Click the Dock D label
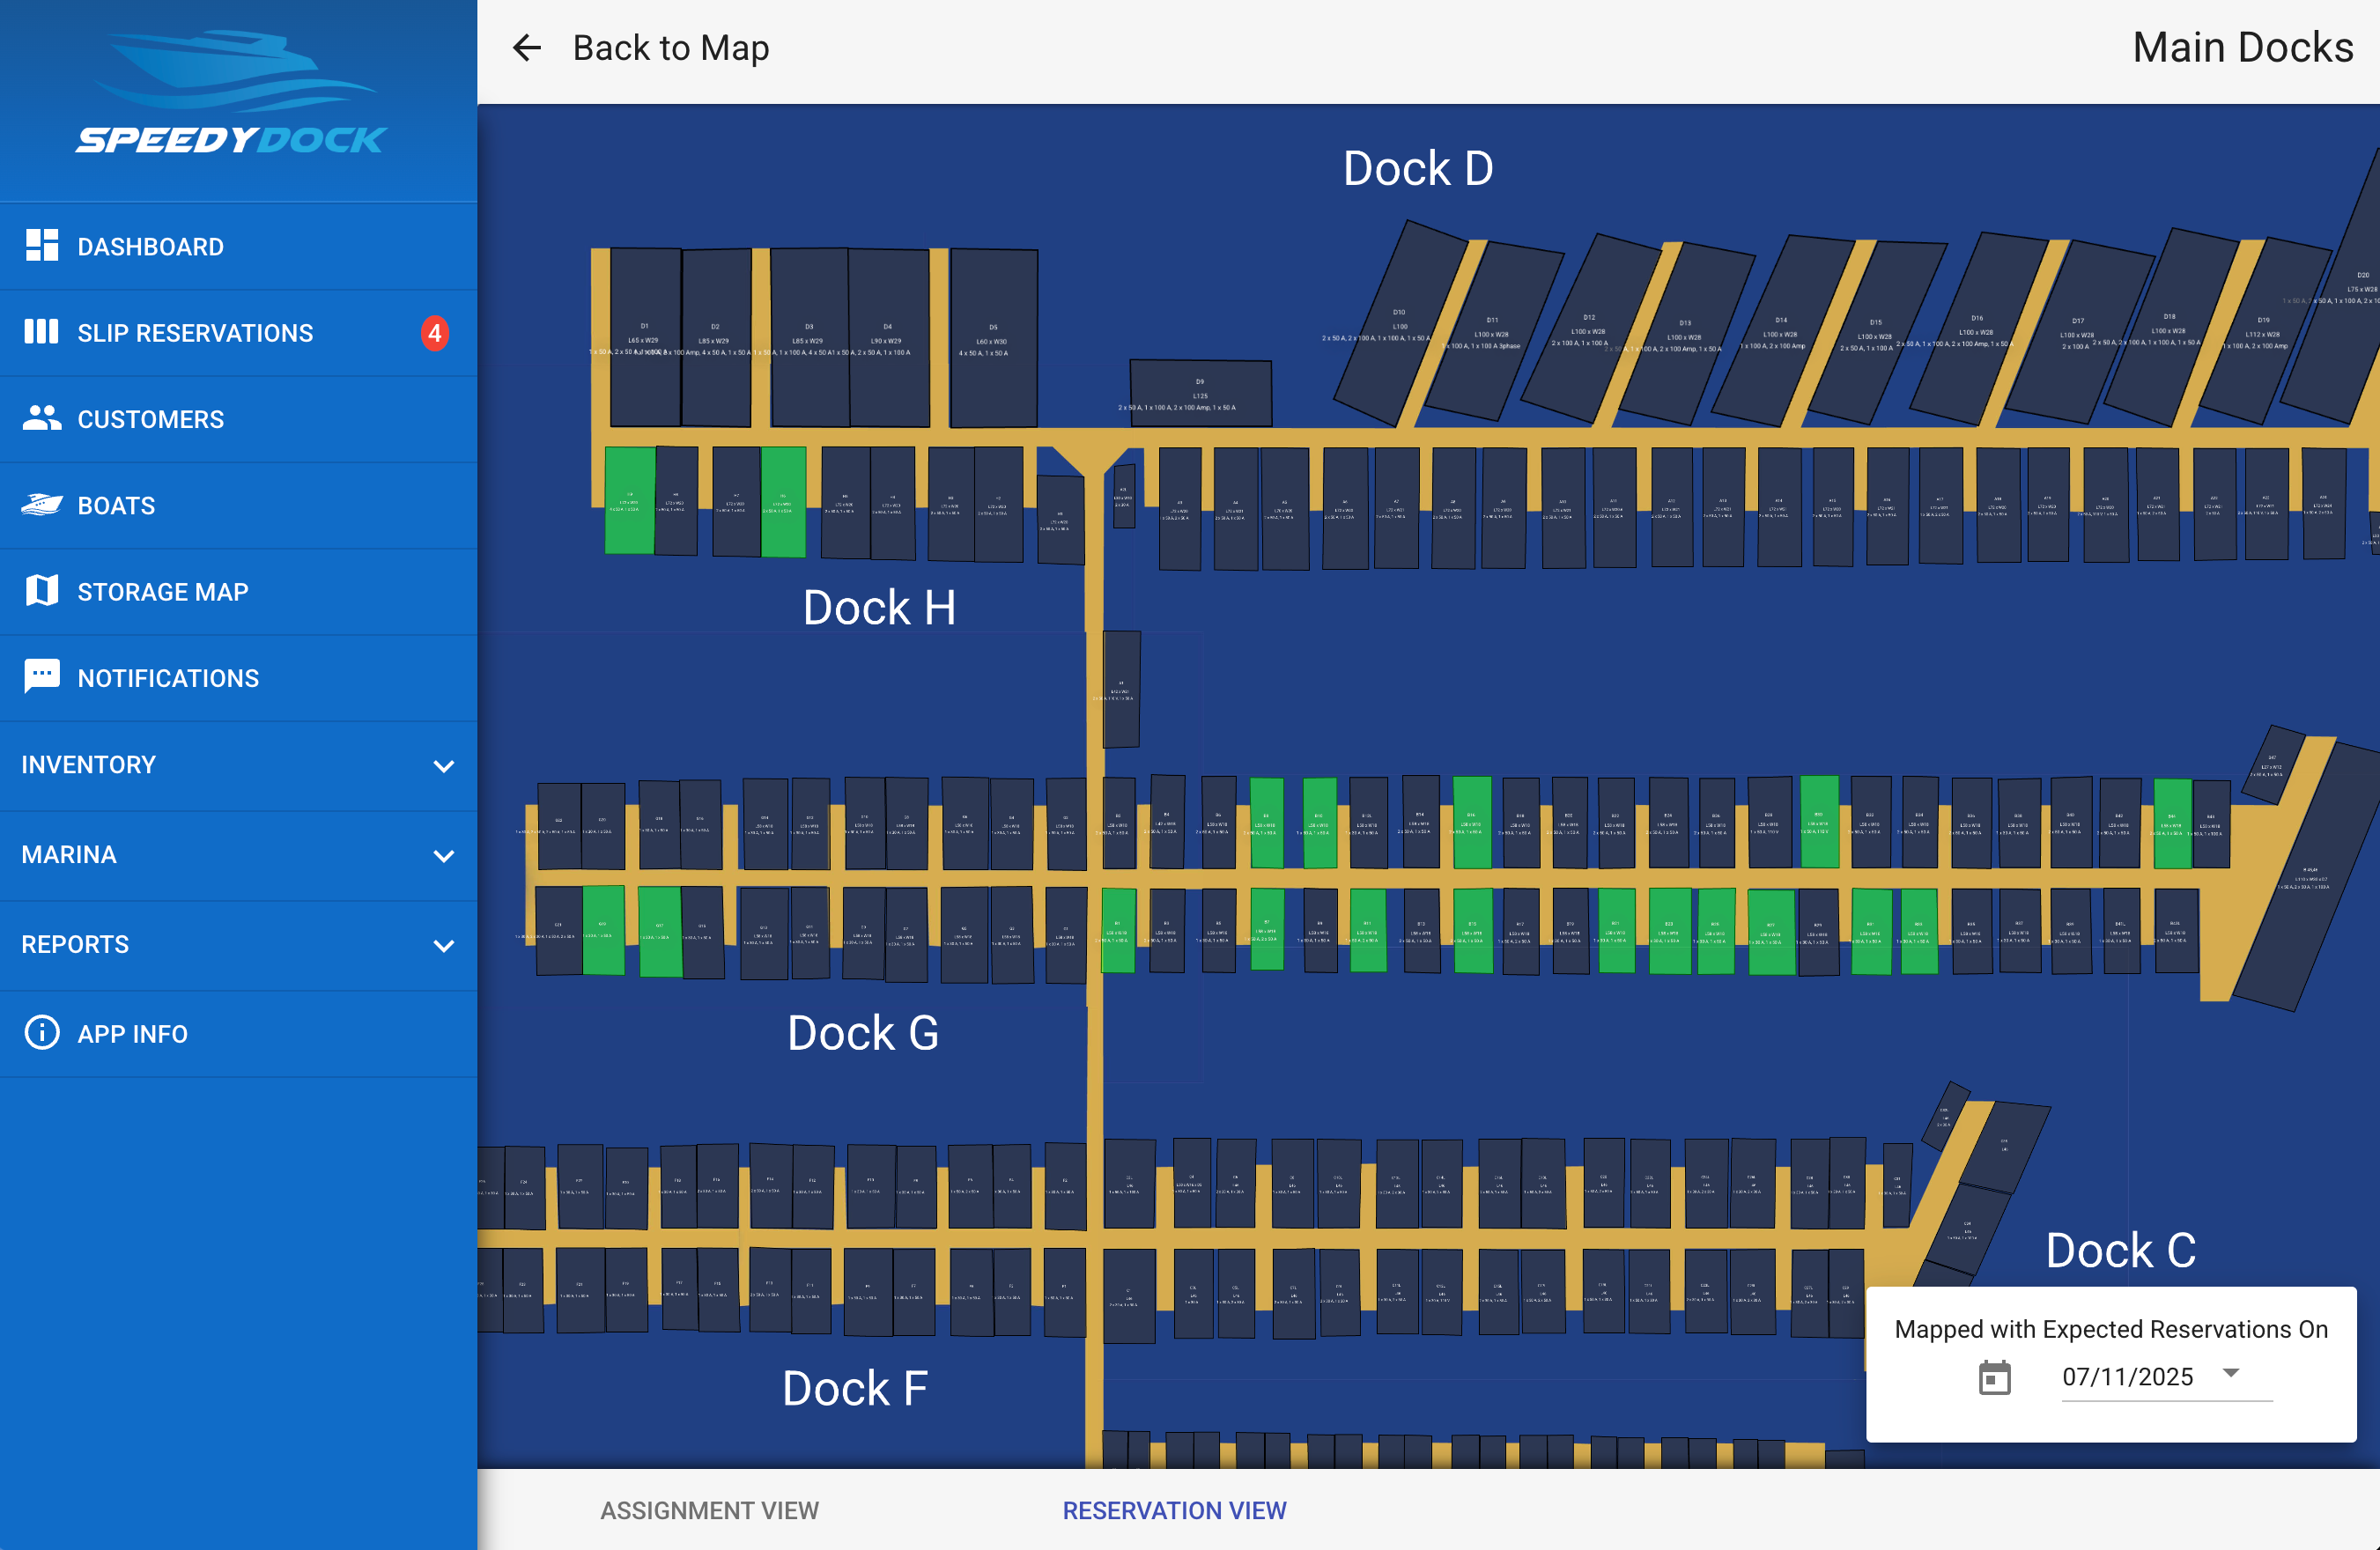 click(x=1417, y=168)
